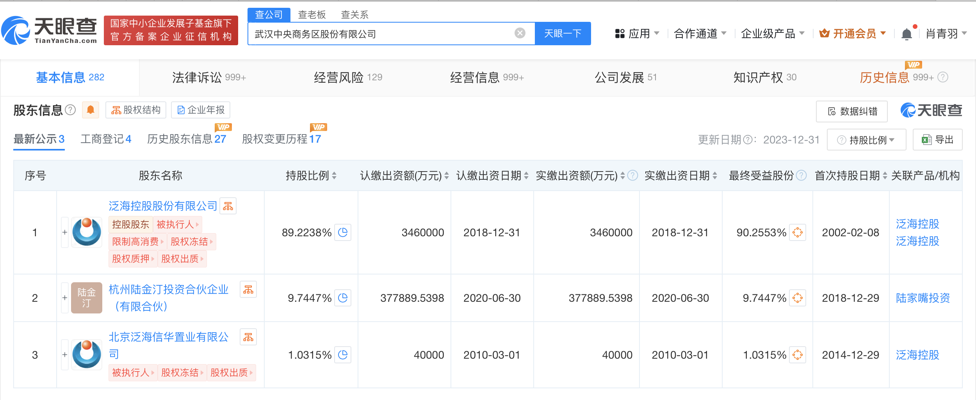Click help icon beside 历史信息 tab
The image size is (976, 400).
pyautogui.click(x=943, y=77)
